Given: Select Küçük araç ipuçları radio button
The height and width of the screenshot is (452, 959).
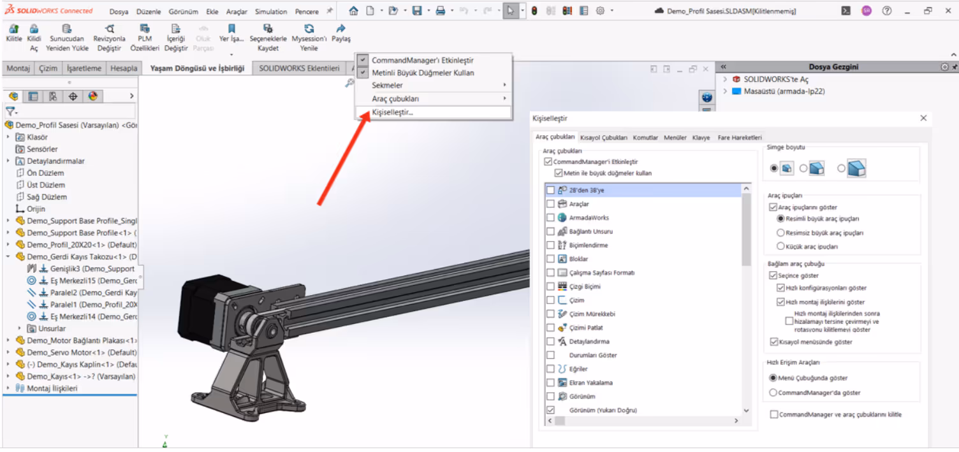Looking at the screenshot, I should (x=781, y=246).
